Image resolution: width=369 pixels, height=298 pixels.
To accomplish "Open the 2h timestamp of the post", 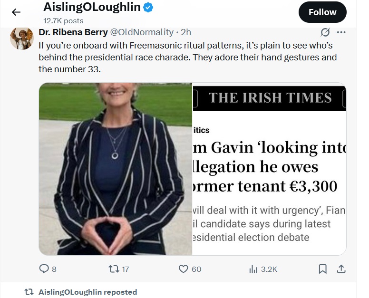I will click(186, 32).
